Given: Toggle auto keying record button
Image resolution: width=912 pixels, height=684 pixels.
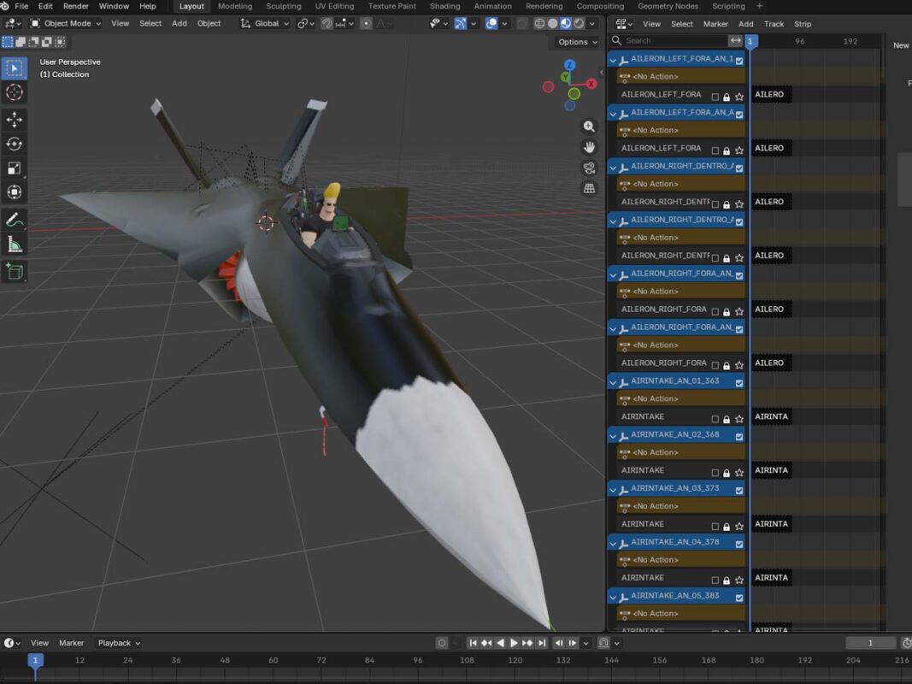Looking at the screenshot, I should [441, 643].
